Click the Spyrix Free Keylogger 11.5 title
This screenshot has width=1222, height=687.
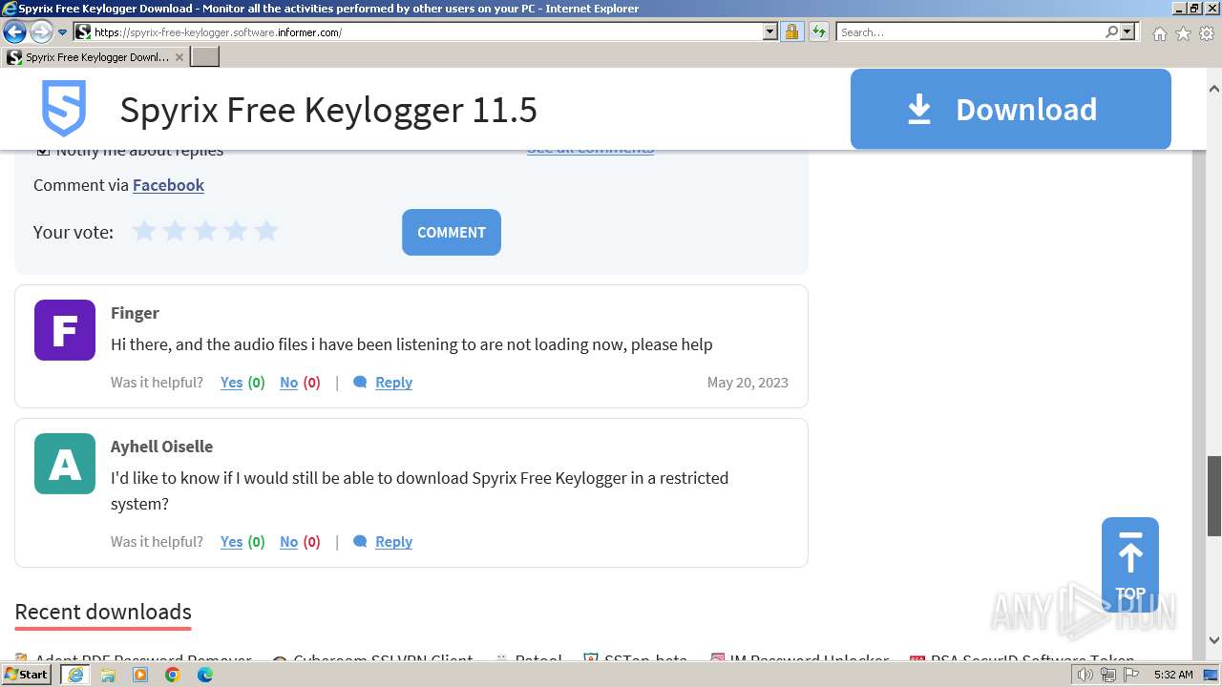[328, 110]
